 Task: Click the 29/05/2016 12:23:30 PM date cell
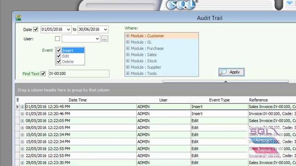pos(81,163)
